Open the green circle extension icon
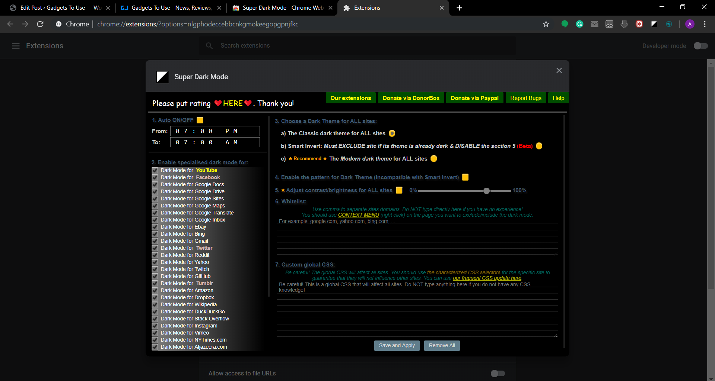Image resolution: width=715 pixels, height=381 pixels. [565, 24]
